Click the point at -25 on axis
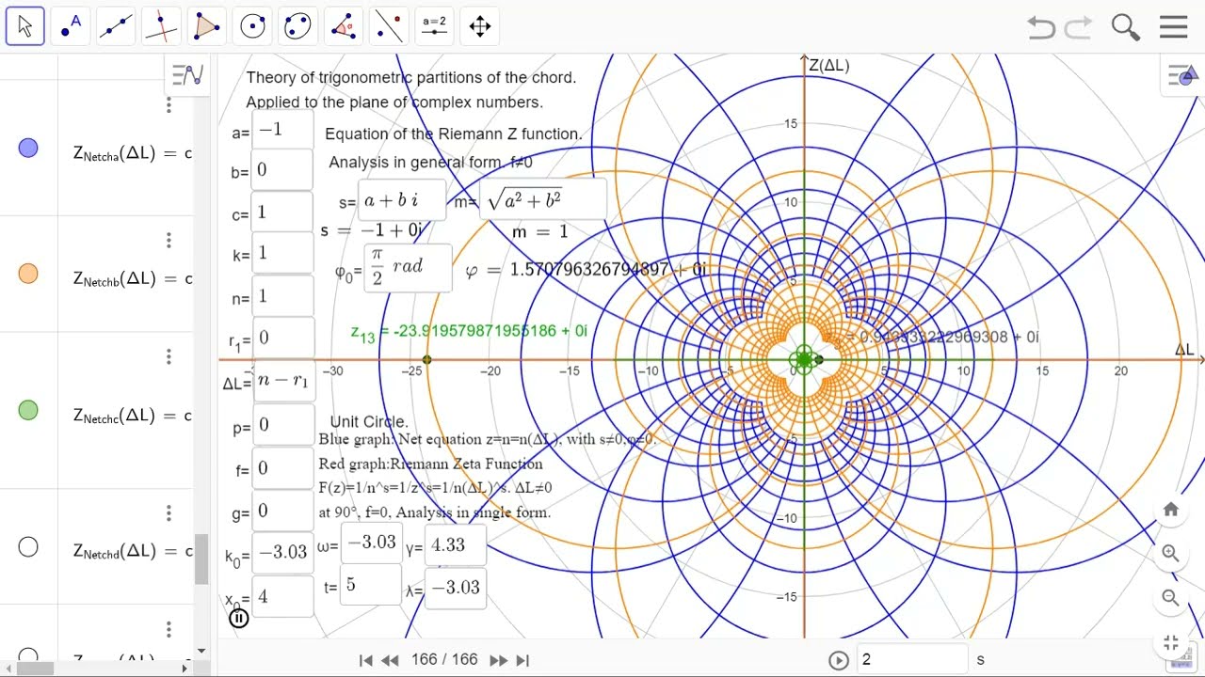Viewport: 1205px width, 677px height. tap(427, 360)
